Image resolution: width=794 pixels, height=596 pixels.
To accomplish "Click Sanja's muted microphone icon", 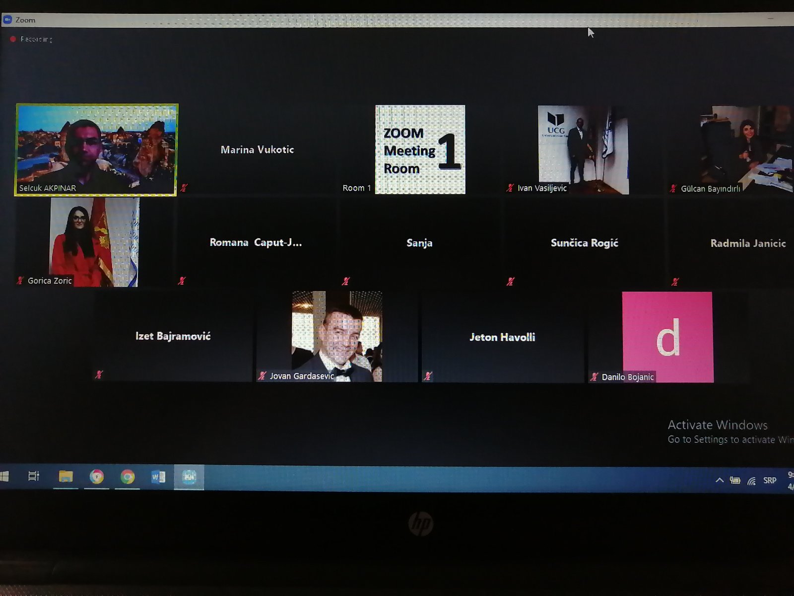I will [346, 281].
